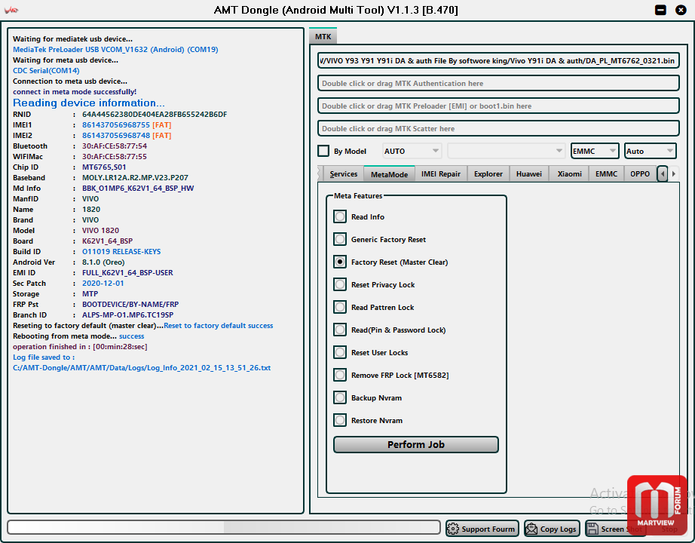The width and height of the screenshot is (695, 543).
Task: Click the Perform Job button
Action: point(416,444)
